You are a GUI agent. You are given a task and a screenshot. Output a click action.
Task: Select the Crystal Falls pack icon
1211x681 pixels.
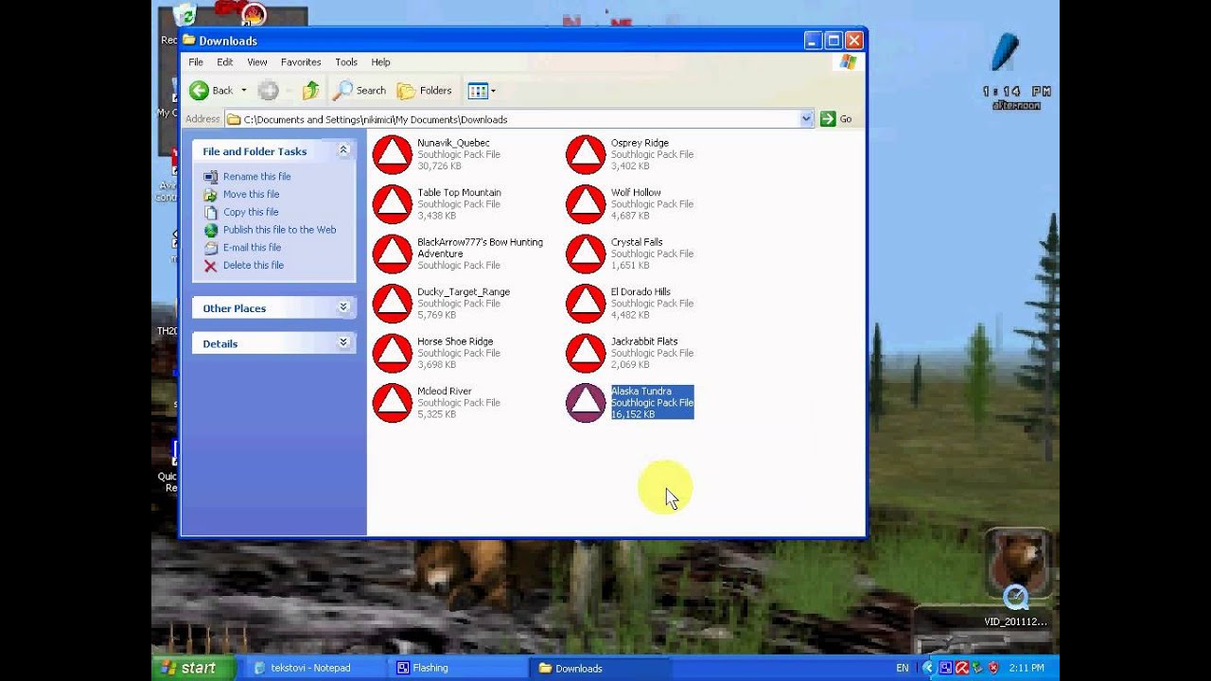click(586, 253)
